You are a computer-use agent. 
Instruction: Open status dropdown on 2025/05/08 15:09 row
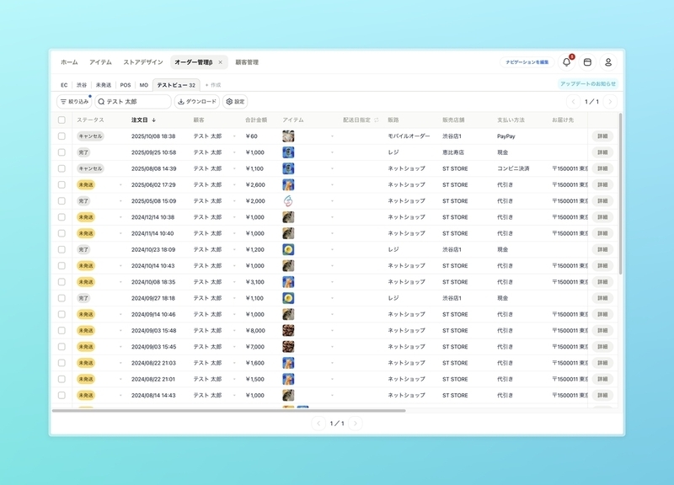tap(120, 201)
